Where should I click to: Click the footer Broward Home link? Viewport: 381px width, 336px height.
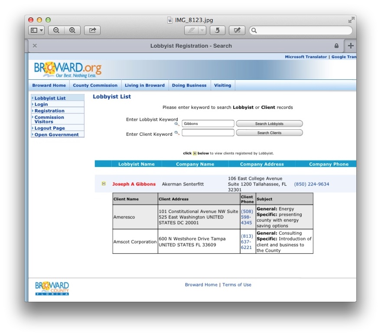201,284
